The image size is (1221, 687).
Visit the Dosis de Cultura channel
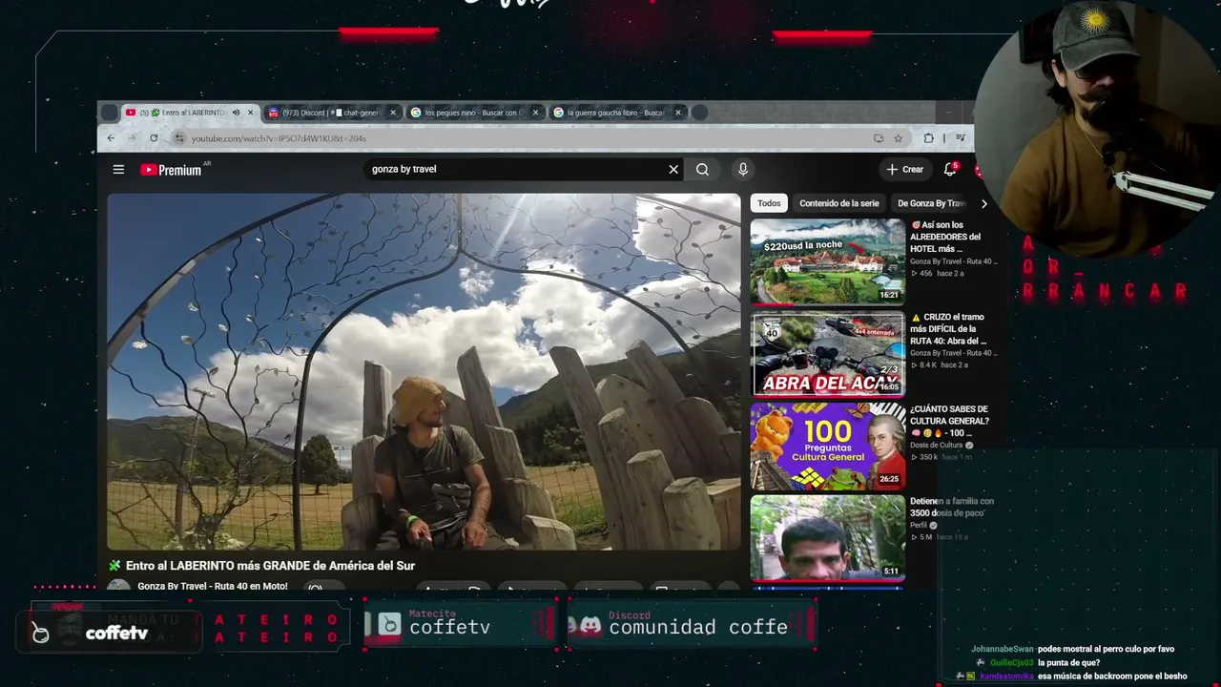[937, 445]
